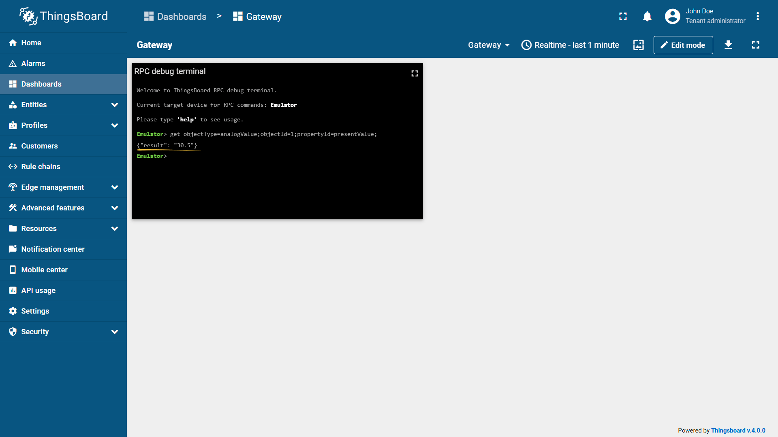Maximize the RPC debug terminal widget
778x437 pixels.
point(415,73)
